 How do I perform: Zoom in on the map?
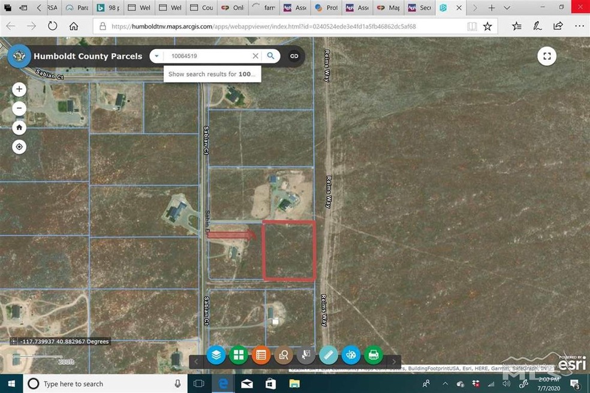pos(19,89)
